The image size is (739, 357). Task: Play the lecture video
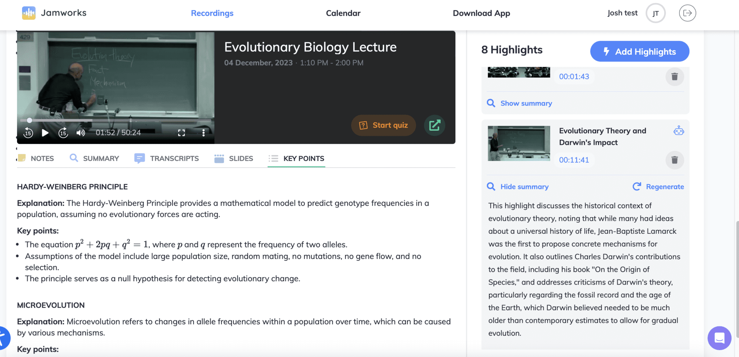pyautogui.click(x=45, y=133)
